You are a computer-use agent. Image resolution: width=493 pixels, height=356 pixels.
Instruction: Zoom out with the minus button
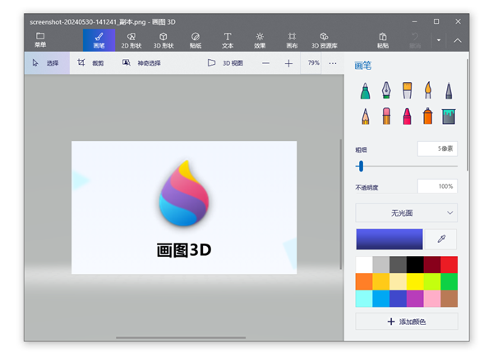(x=265, y=63)
